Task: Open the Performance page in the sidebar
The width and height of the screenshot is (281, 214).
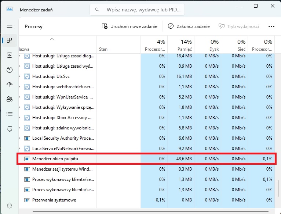Action: point(10,55)
